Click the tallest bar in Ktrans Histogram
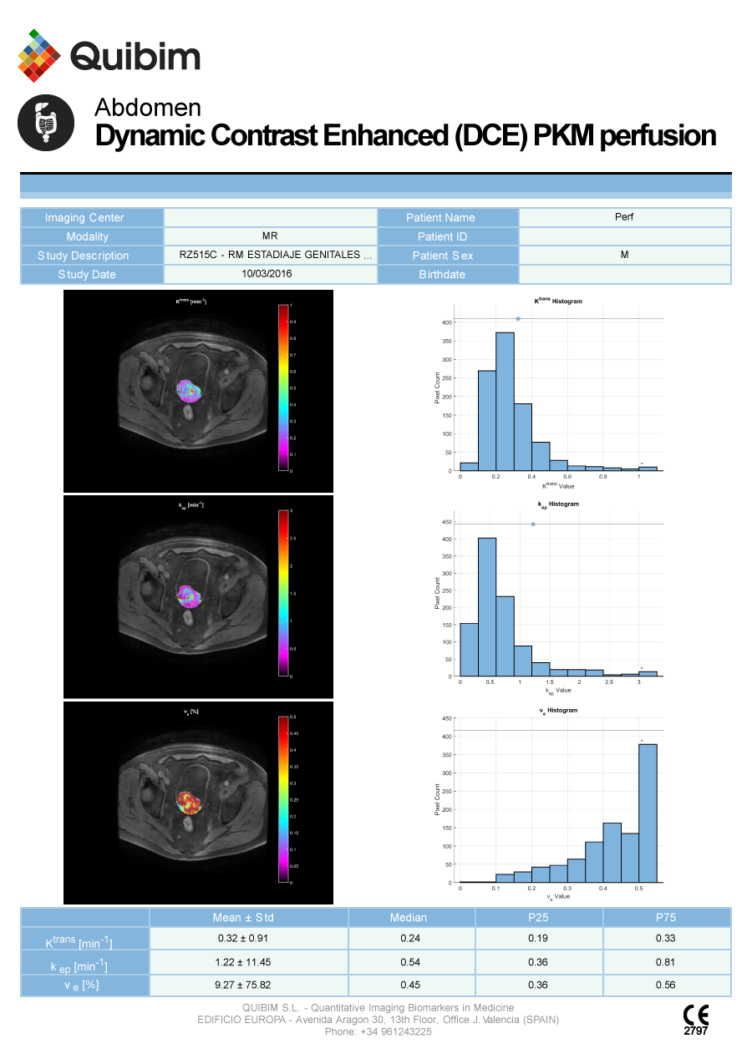Image resolution: width=752 pixels, height=1064 pixels. pyautogui.click(x=505, y=402)
